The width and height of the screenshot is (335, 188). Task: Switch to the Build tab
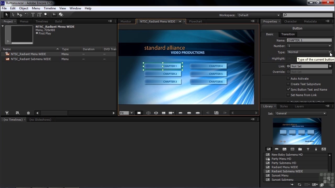59,21
